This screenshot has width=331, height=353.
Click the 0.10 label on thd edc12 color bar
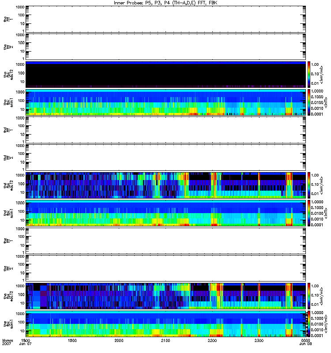[x=315, y=184]
